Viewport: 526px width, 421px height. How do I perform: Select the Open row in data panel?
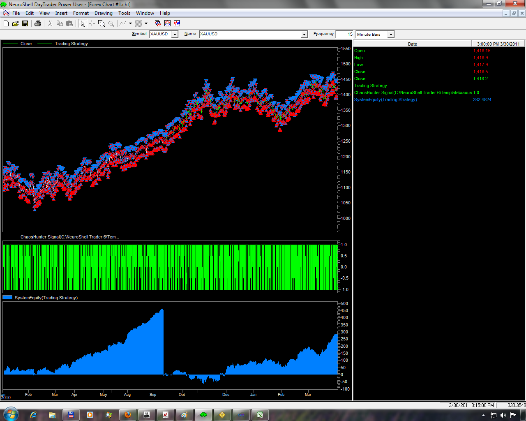[x=439, y=51]
